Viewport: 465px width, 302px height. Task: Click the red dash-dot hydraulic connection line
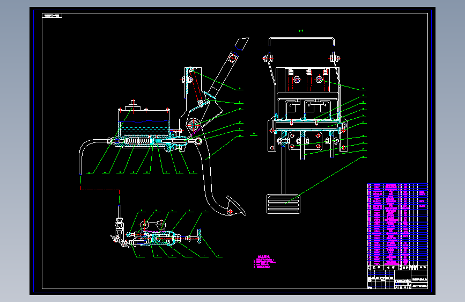(x=100, y=189)
